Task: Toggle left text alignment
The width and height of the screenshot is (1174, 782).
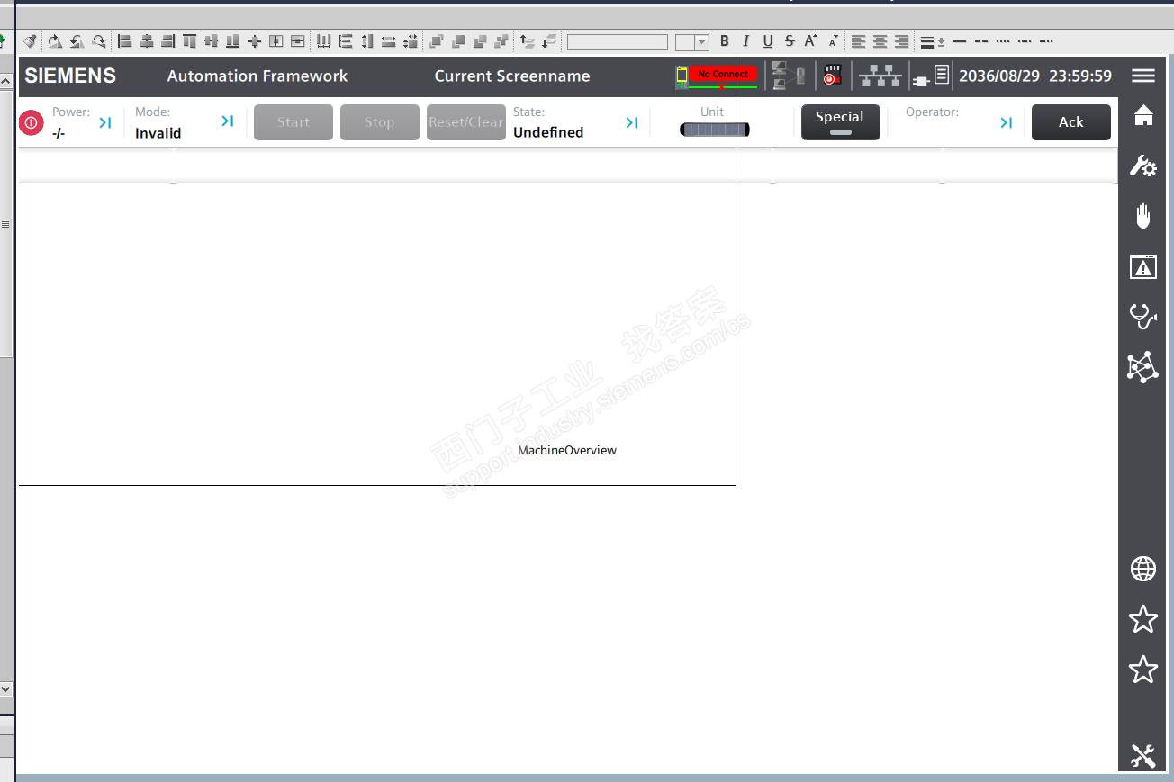Action: [x=859, y=41]
